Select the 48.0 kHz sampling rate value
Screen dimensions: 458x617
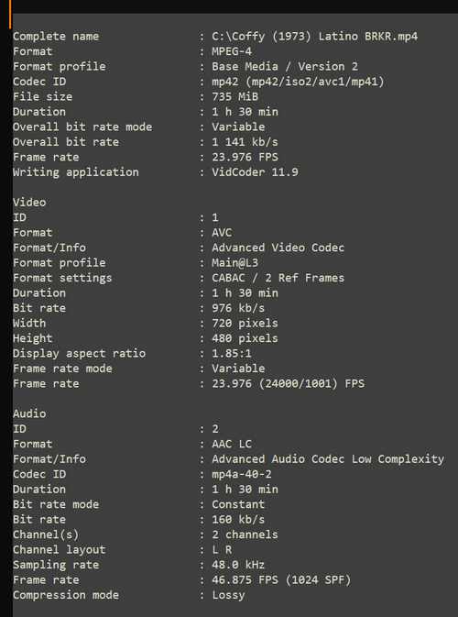tap(238, 565)
